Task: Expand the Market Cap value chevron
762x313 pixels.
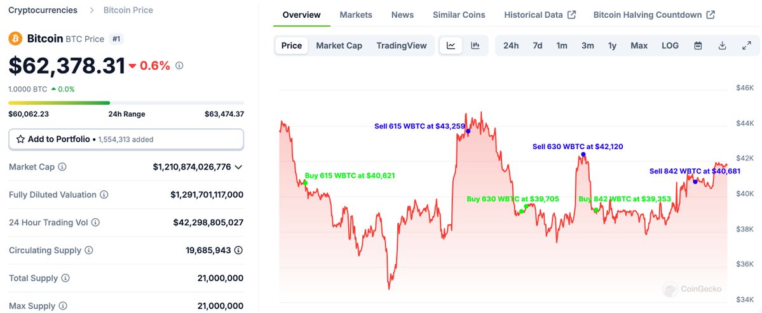Action: point(238,167)
